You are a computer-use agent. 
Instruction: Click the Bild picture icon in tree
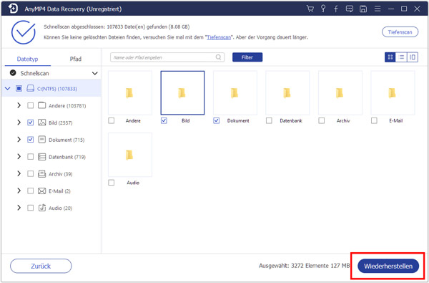tap(41, 123)
